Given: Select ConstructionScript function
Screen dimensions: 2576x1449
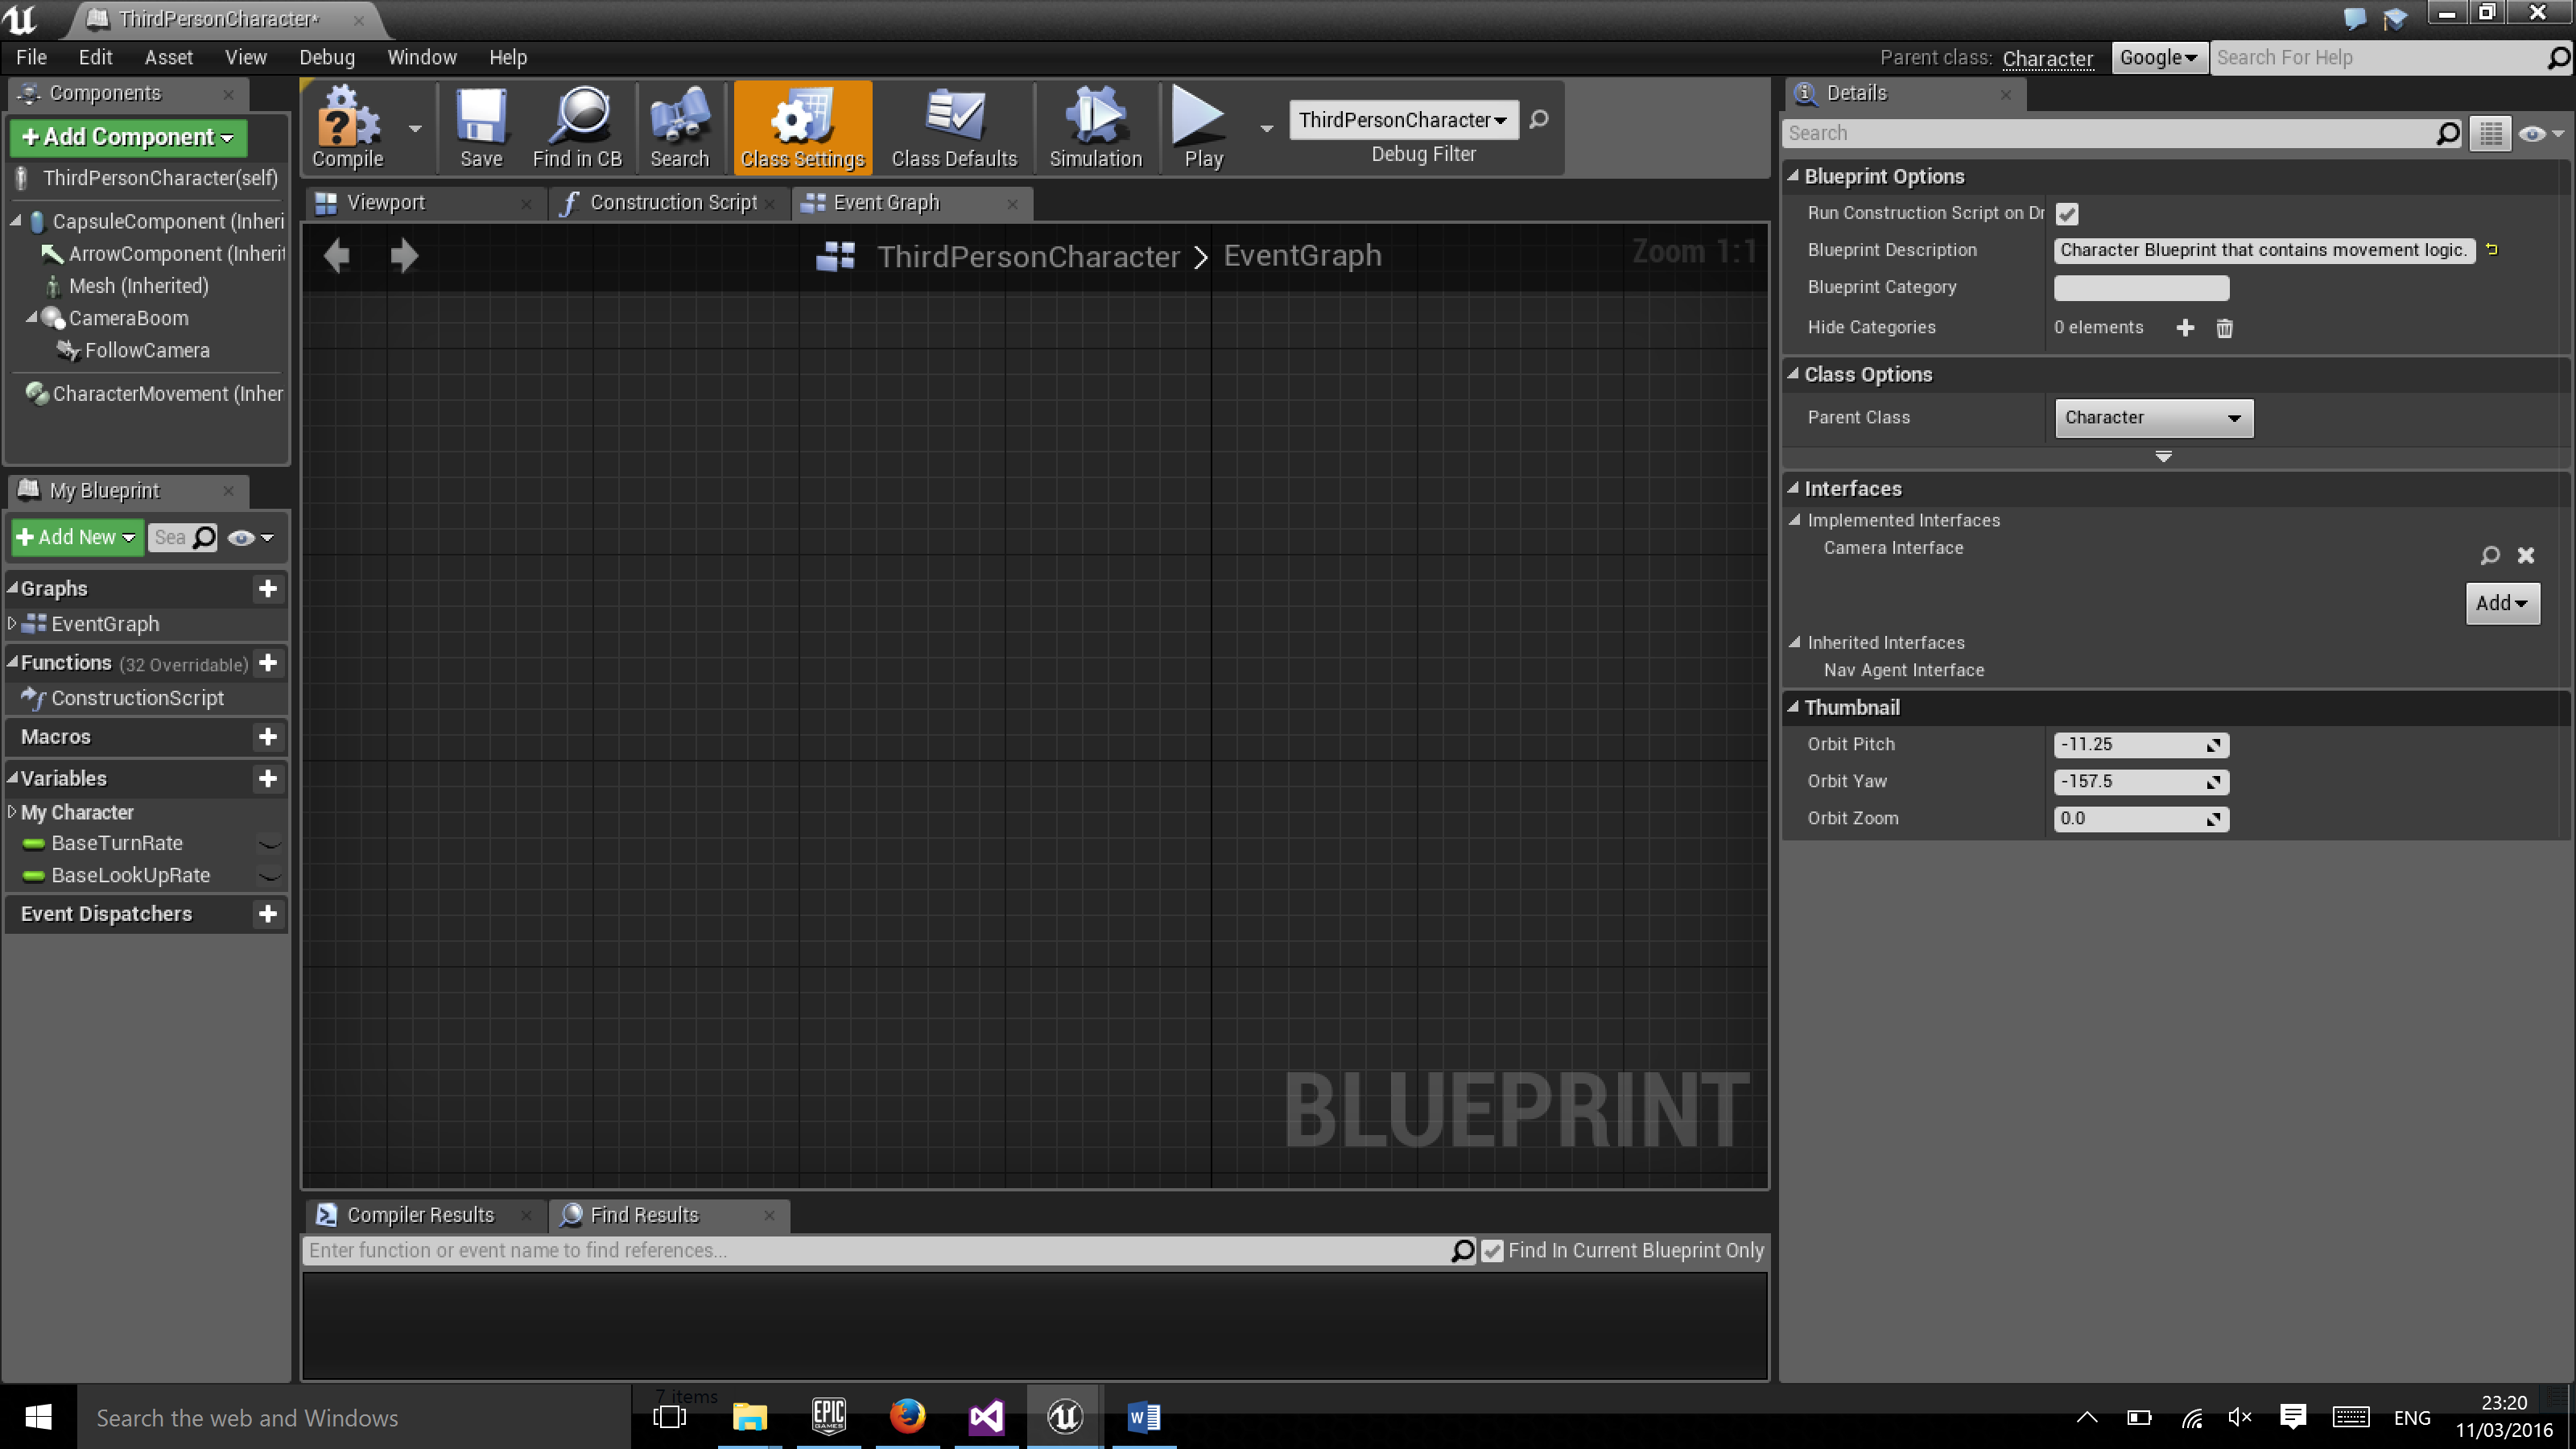Looking at the screenshot, I should (x=137, y=698).
